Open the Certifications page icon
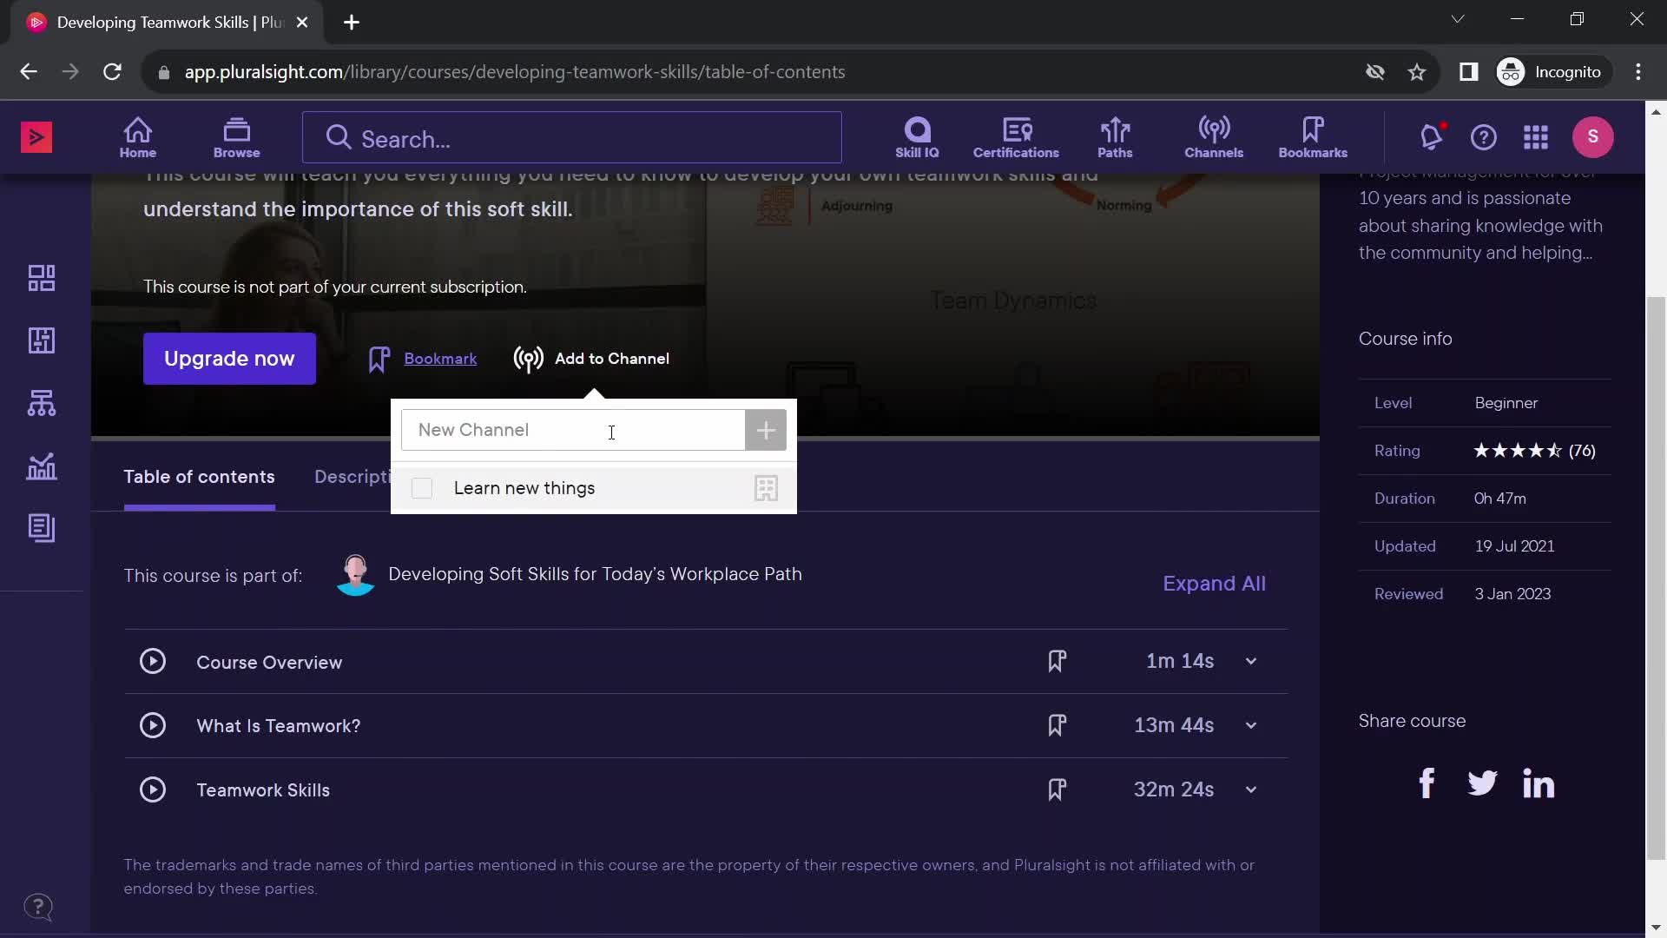The height and width of the screenshot is (938, 1667). click(1016, 137)
